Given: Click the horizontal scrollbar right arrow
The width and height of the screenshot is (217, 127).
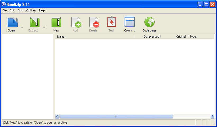Looking at the screenshot, I should point(213,116).
